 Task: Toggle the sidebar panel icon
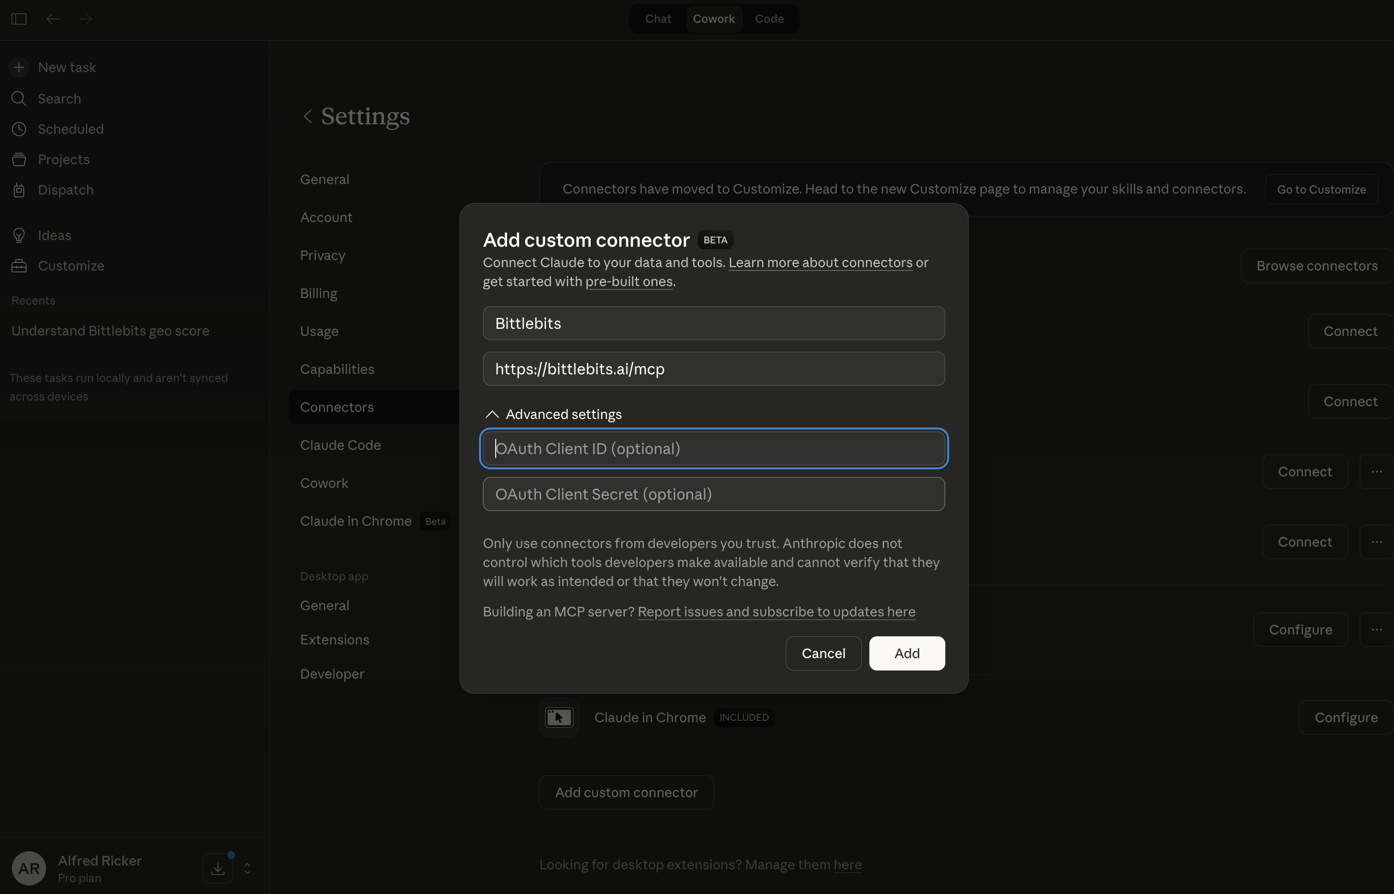click(x=19, y=19)
